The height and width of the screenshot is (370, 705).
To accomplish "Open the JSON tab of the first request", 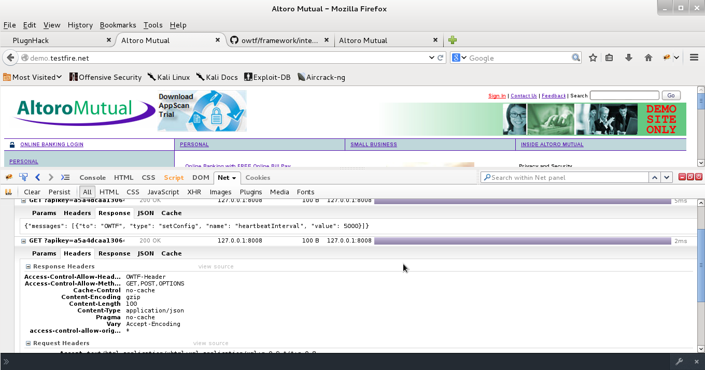I will click(146, 213).
